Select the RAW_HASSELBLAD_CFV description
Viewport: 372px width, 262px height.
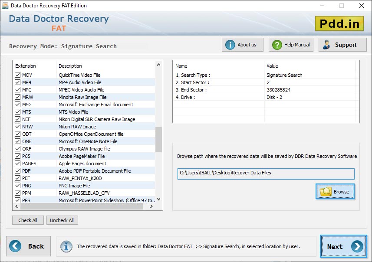tap(84, 193)
